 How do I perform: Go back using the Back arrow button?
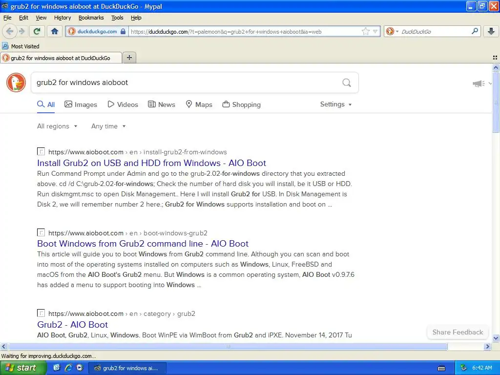[10, 31]
